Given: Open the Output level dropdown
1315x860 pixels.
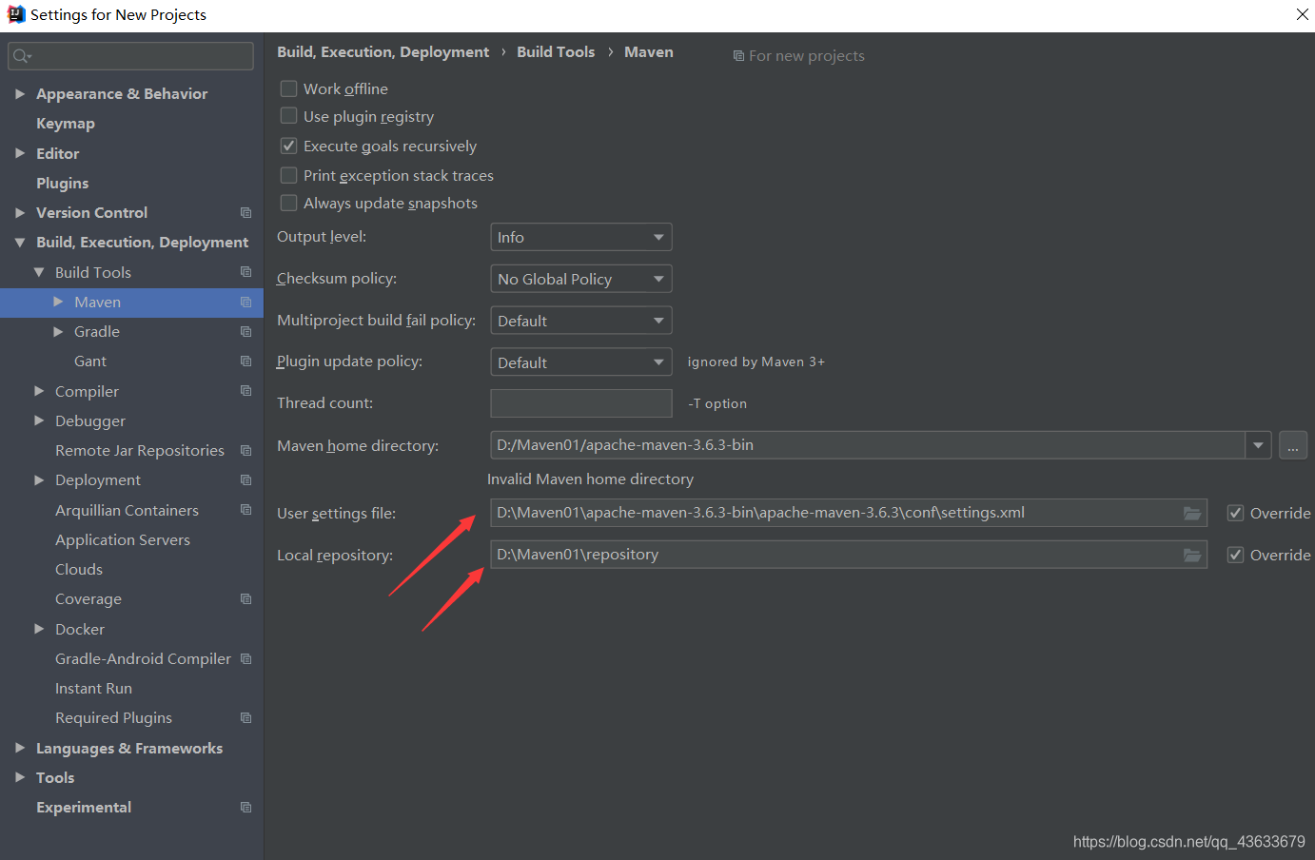Looking at the screenshot, I should click(580, 237).
